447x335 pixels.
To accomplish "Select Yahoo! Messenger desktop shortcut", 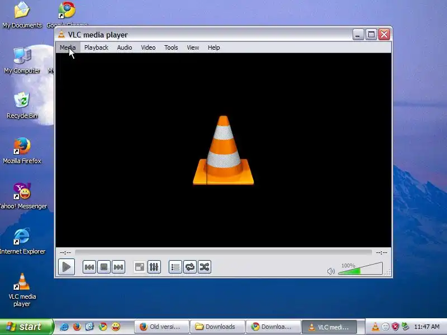I will tap(23, 196).
